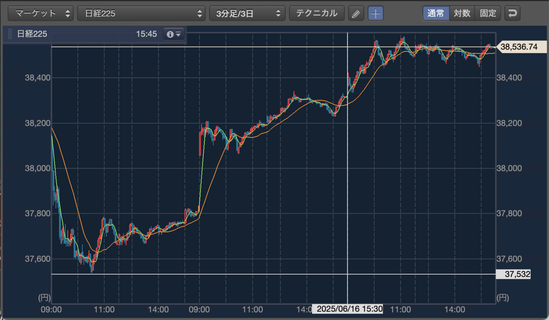Change the 3分足/3日 chart interval
The image size is (549, 320).
click(x=247, y=13)
